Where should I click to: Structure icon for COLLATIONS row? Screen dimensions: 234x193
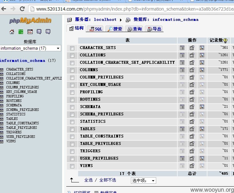192,55
